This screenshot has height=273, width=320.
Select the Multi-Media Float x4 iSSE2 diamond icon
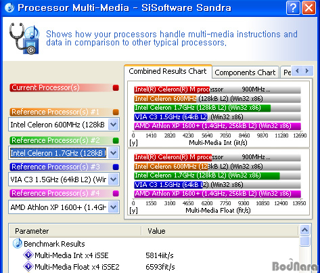[28, 267]
